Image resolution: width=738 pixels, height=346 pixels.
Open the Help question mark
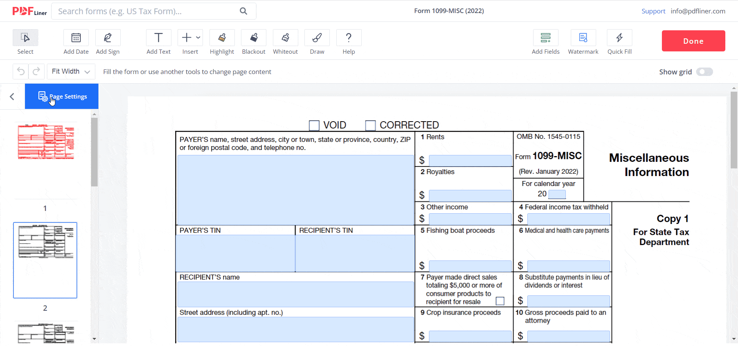349,38
